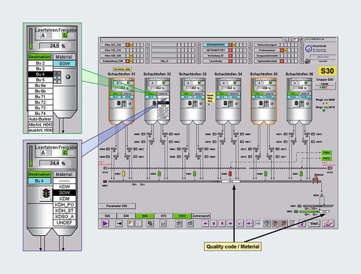Switch to the S40 tab
This screenshot has width=361, height=274.
[145, 216]
